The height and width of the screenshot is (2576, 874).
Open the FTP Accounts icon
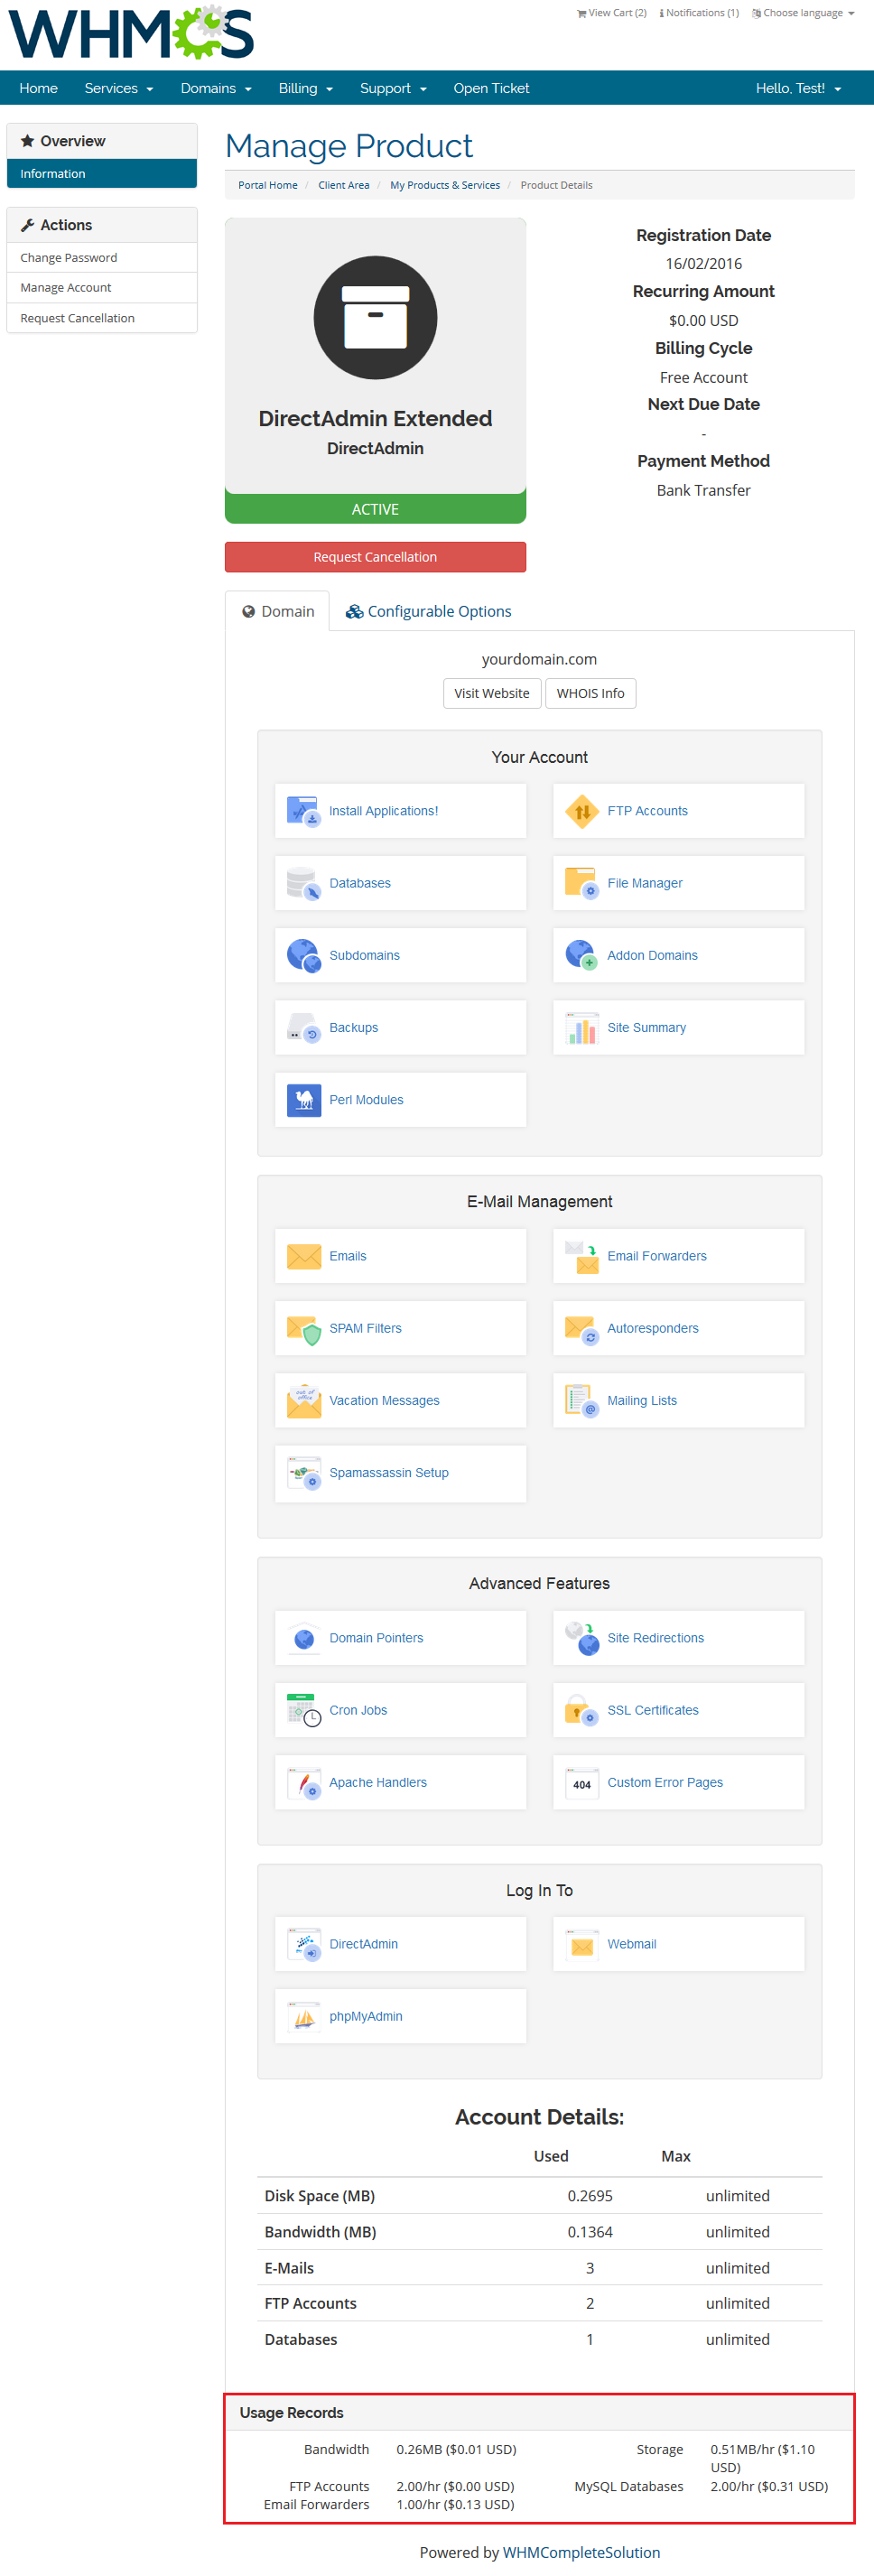point(581,810)
